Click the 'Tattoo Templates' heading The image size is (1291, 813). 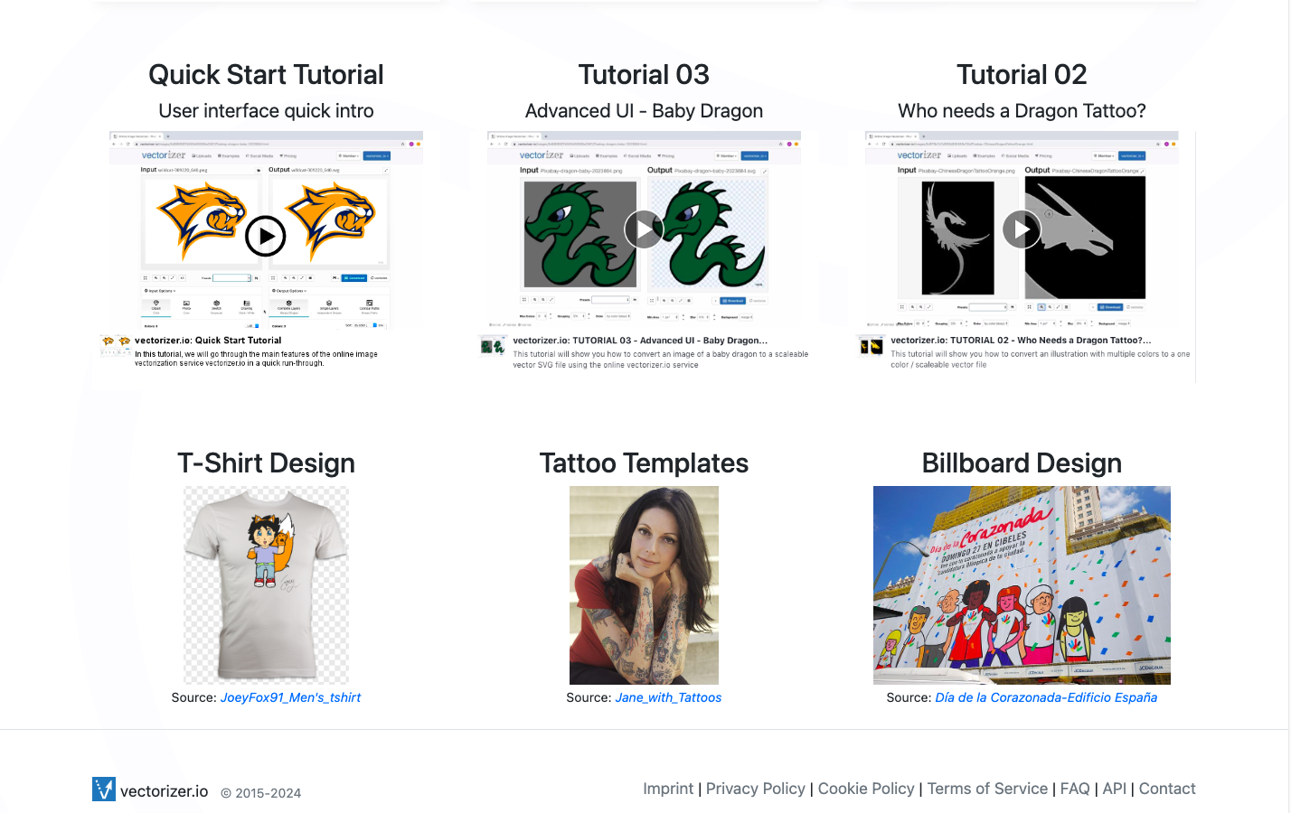coord(644,463)
